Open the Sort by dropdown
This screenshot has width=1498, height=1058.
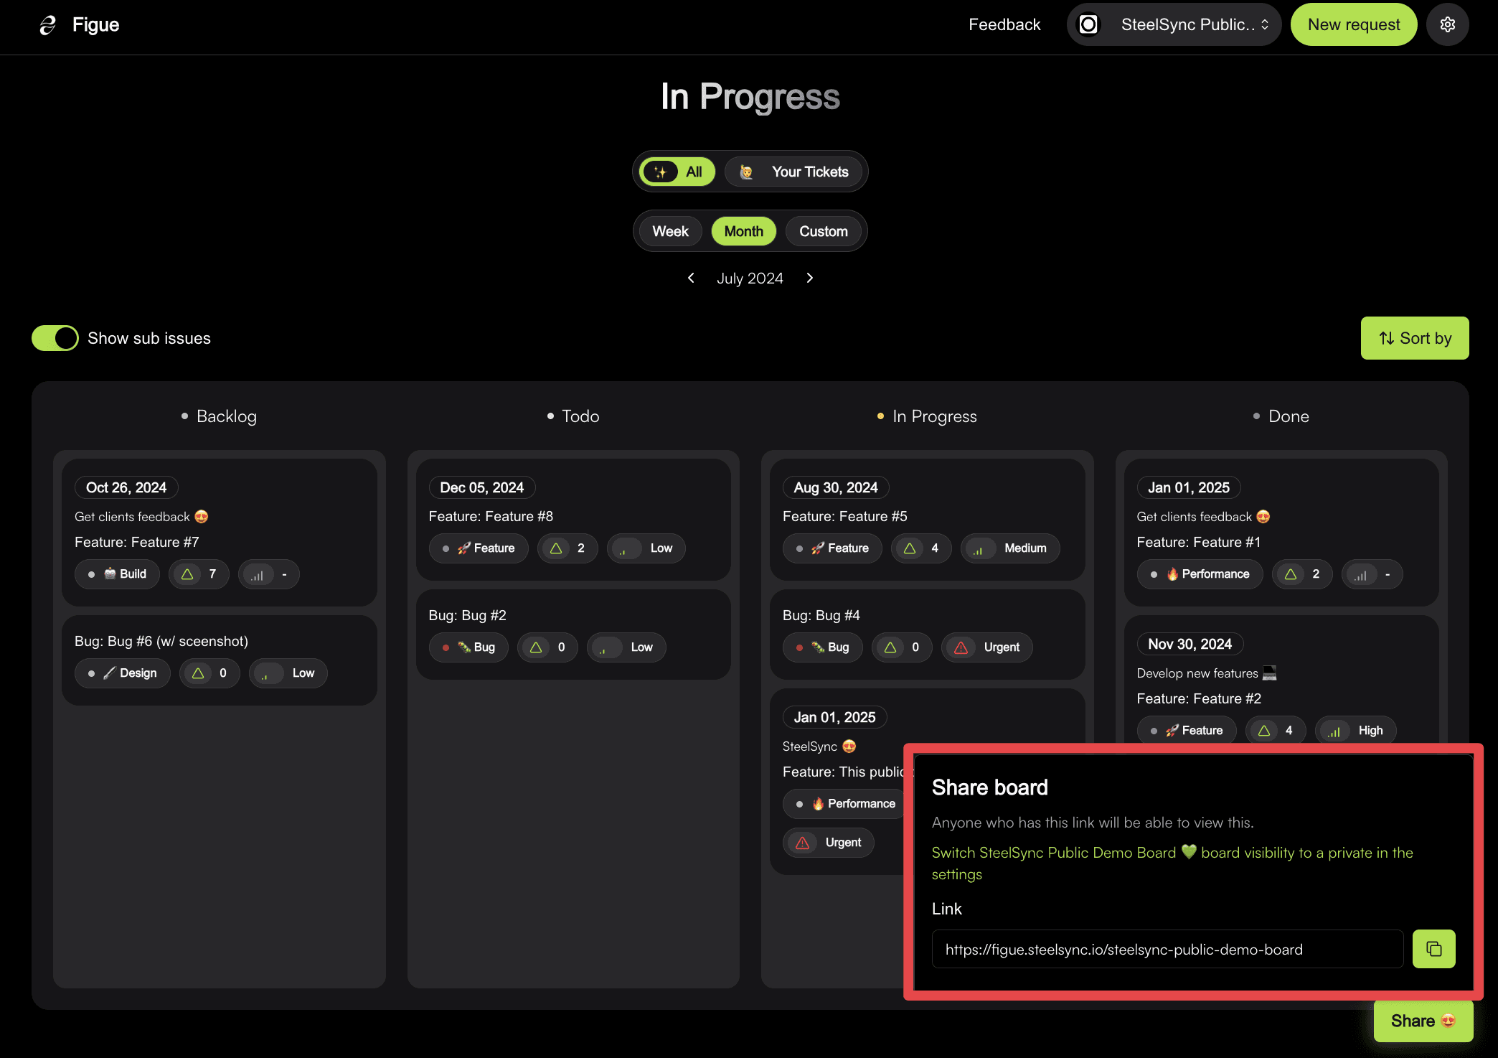(1414, 338)
